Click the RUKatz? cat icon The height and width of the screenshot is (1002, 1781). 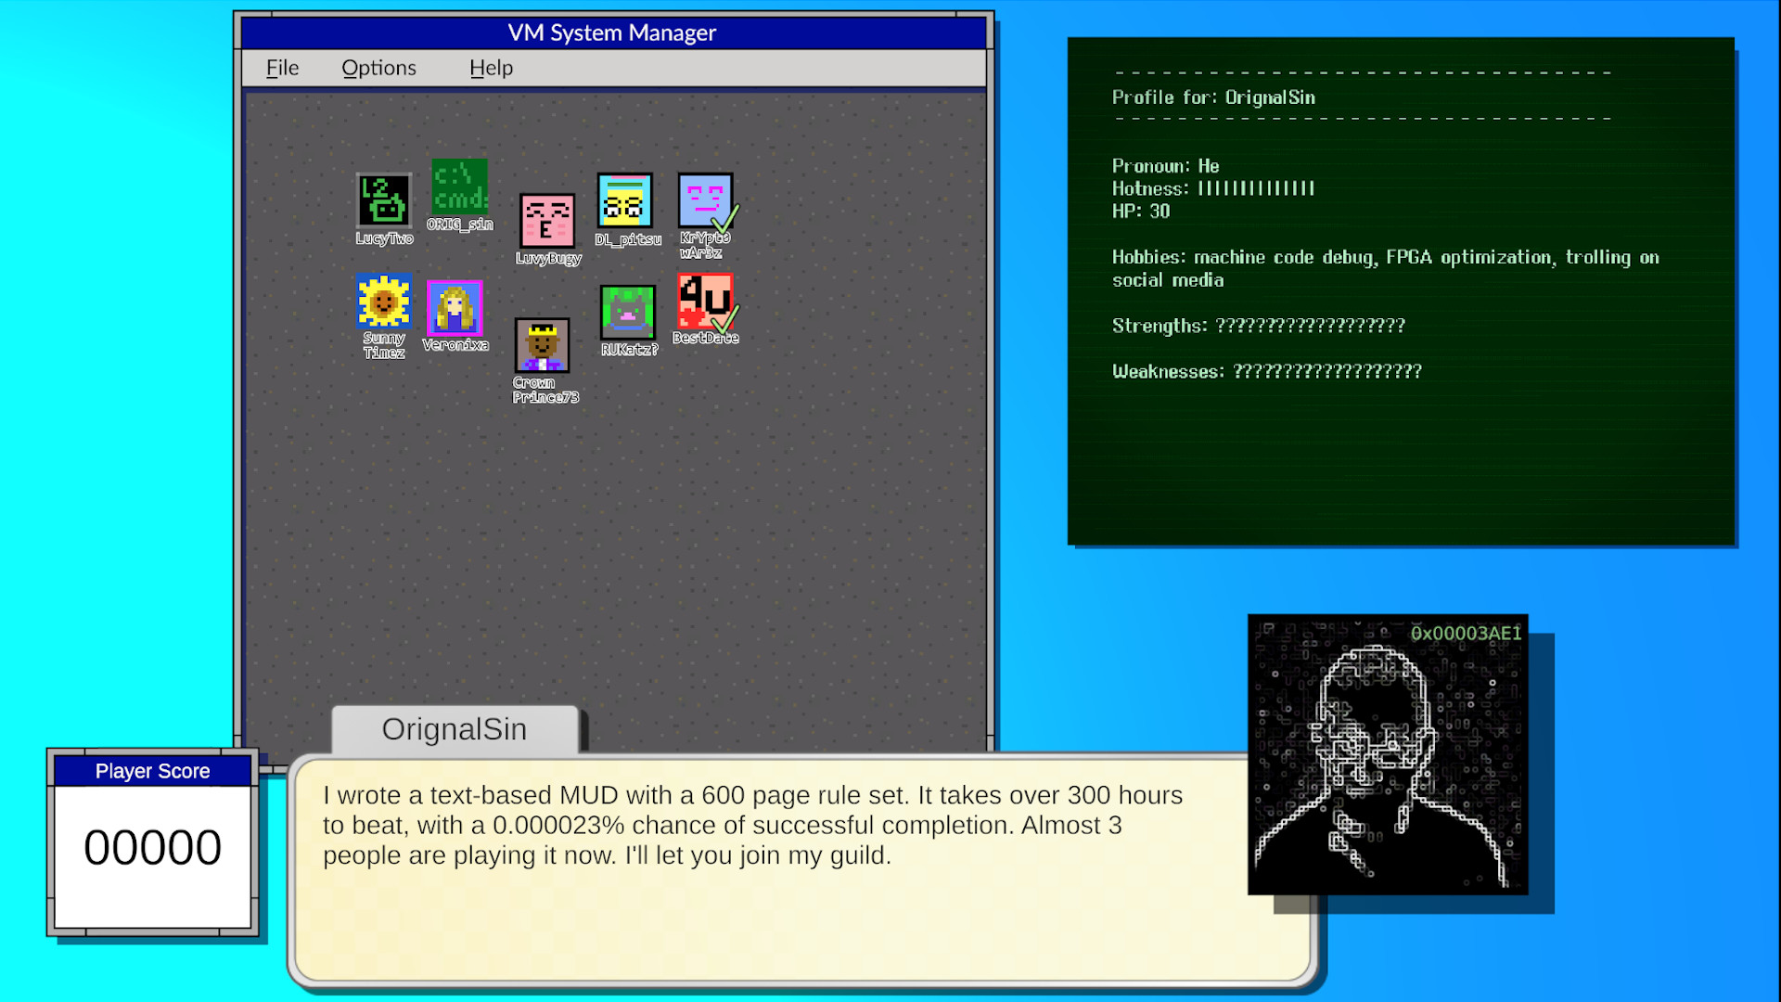(x=626, y=312)
